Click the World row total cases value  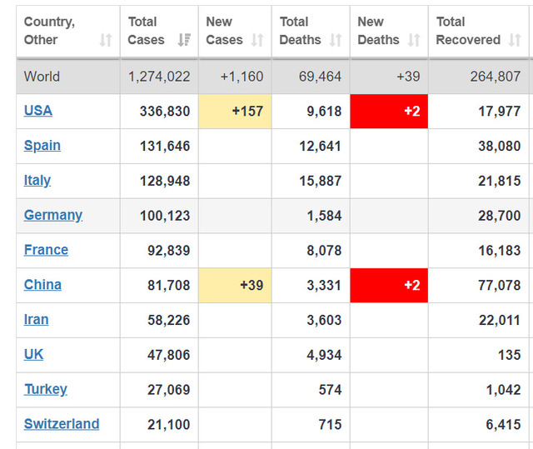(x=159, y=77)
